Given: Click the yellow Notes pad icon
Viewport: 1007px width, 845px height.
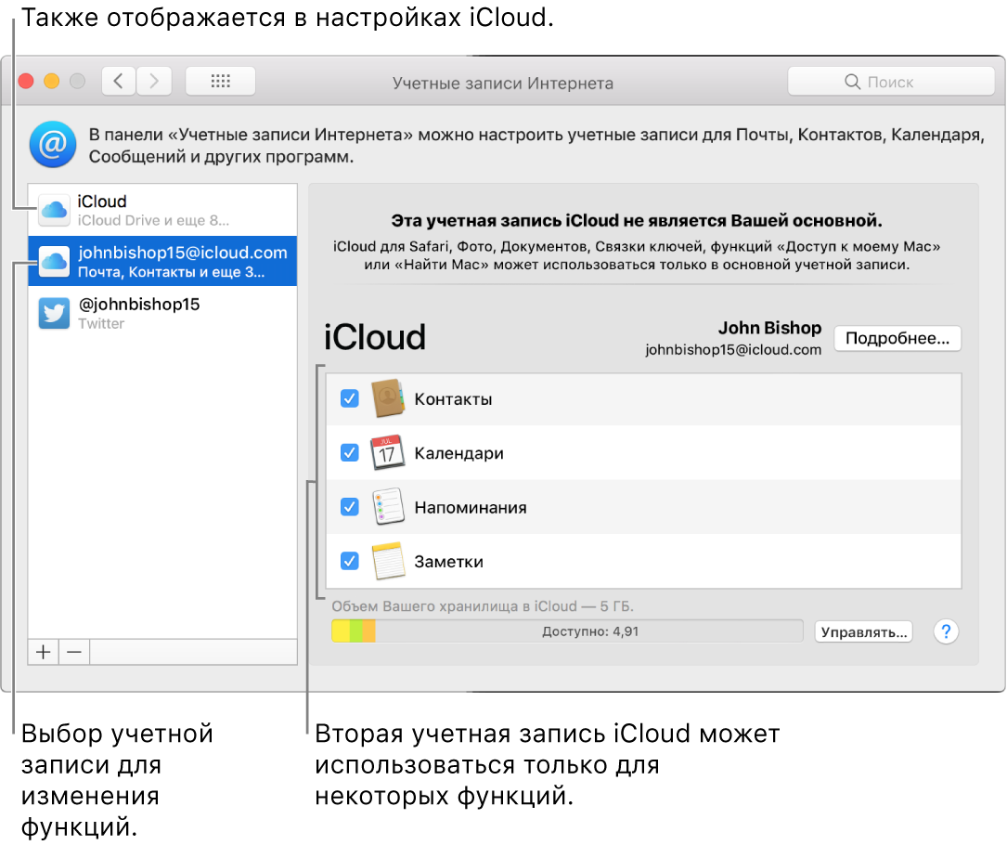Looking at the screenshot, I should coord(388,560).
